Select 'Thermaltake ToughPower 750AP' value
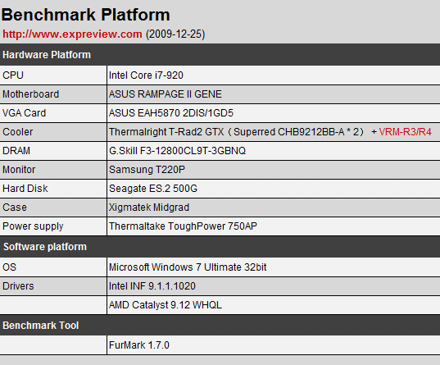Screen dimensions: 440x365 tap(183, 226)
